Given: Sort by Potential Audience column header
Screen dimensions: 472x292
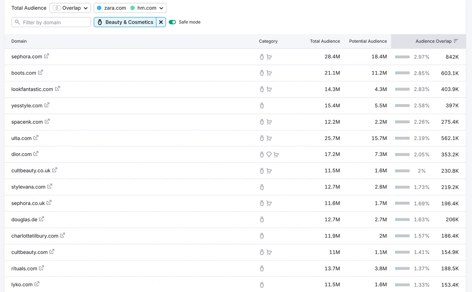Looking at the screenshot, I should tap(368, 41).
